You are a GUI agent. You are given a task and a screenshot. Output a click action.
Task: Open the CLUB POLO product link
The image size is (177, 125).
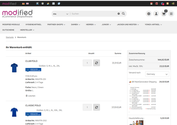[31, 61]
